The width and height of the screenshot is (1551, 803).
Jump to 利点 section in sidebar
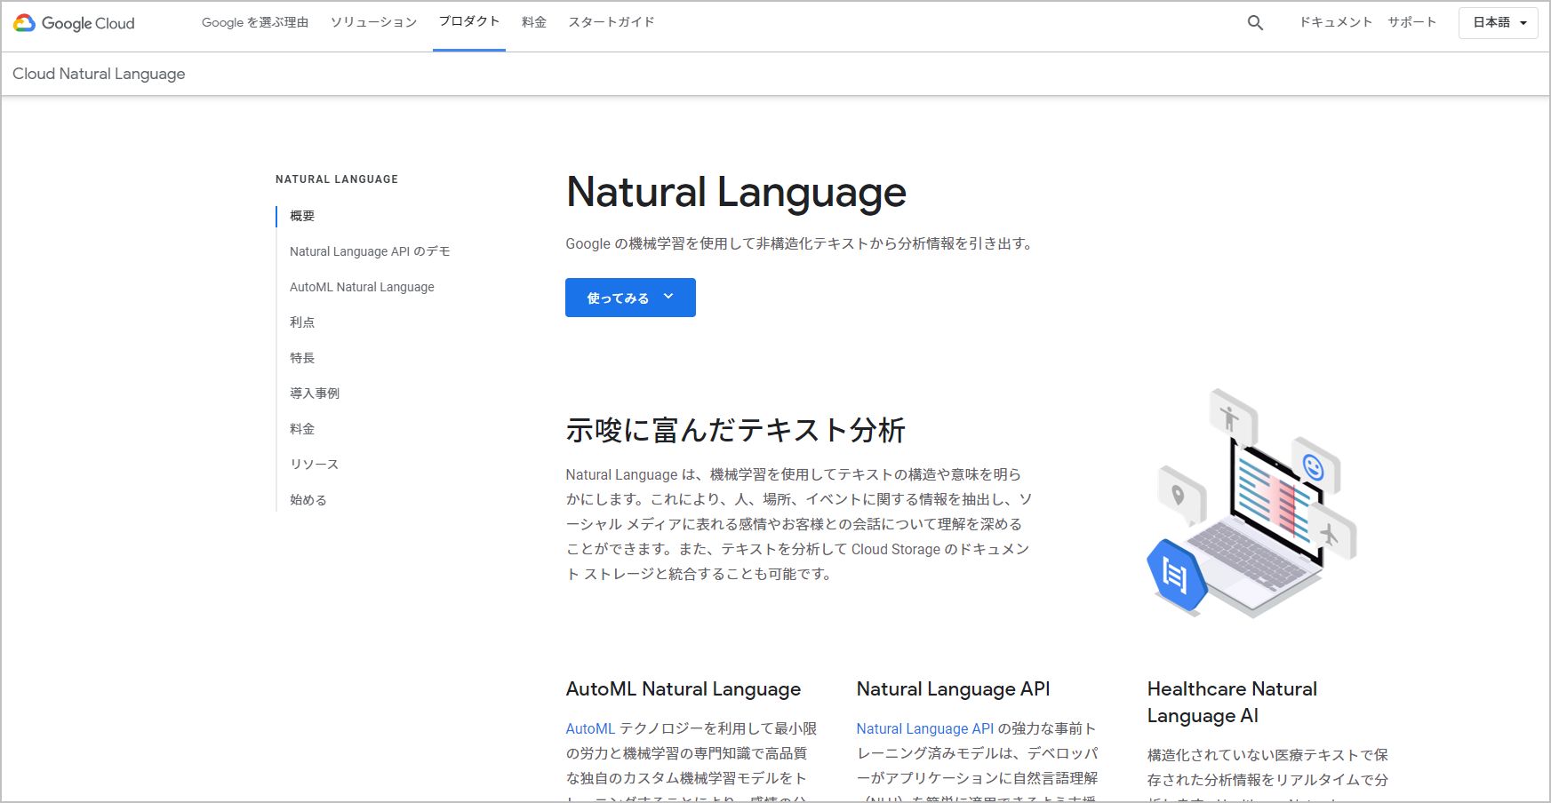click(x=302, y=322)
